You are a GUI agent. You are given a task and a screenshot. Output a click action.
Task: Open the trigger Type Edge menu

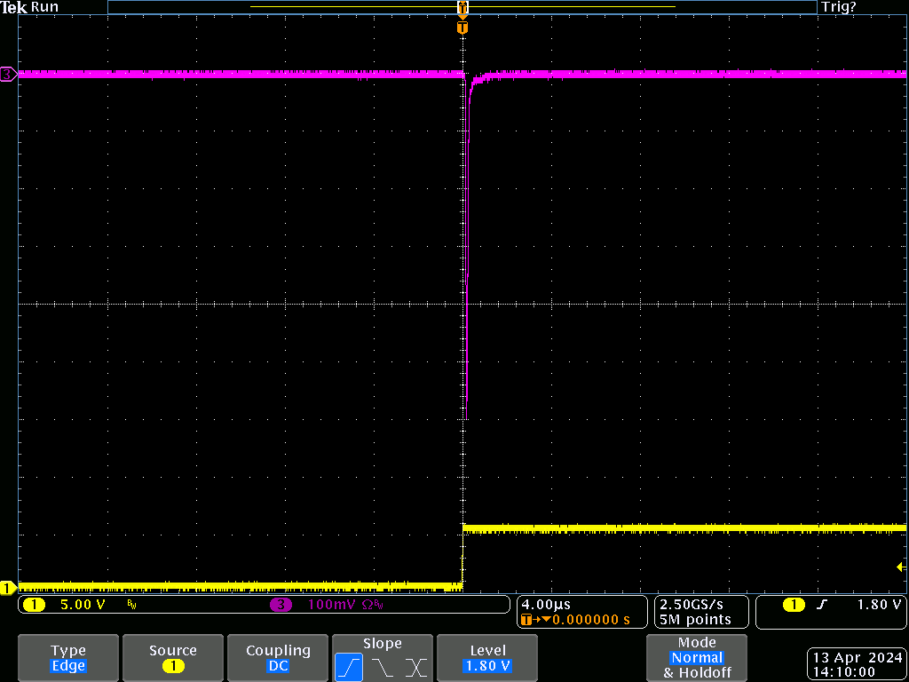68,658
